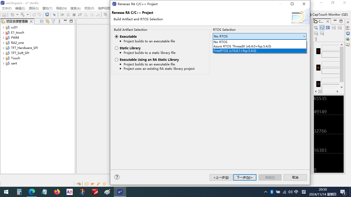
Task: Click the Undo arrow toolbar icon
Action: 34,15
